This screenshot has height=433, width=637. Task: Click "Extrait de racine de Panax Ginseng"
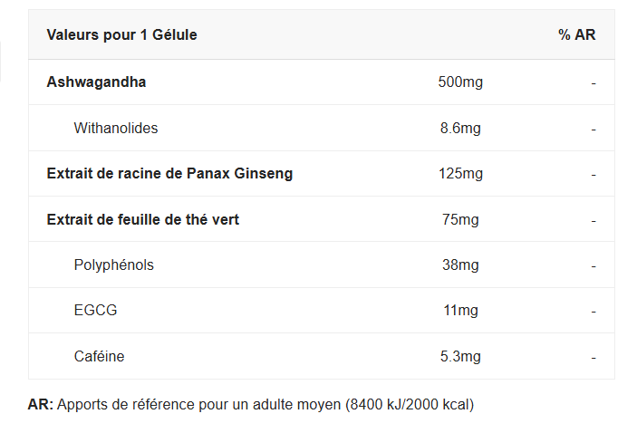coord(169,174)
